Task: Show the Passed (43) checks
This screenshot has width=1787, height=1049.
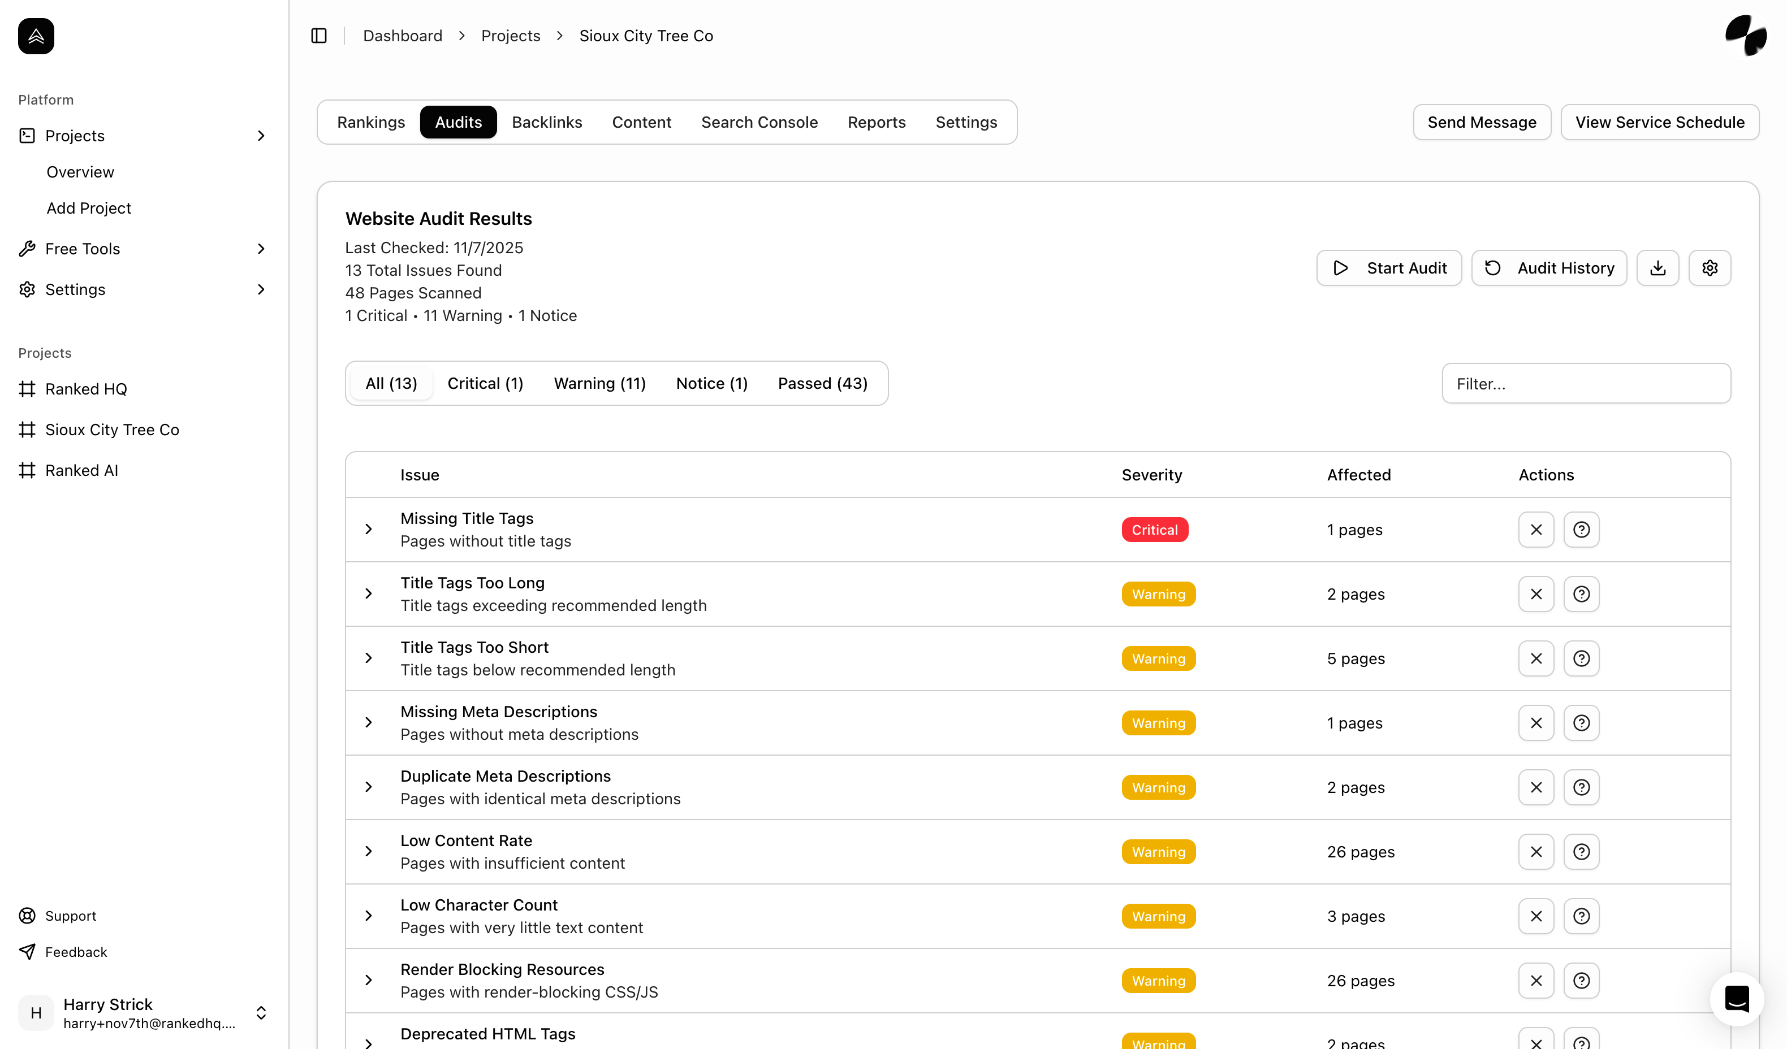Action: (x=822, y=383)
